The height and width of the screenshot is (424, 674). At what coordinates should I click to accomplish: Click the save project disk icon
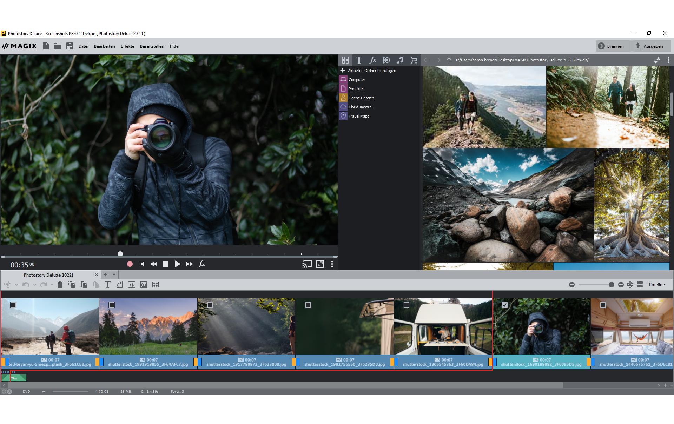(x=70, y=46)
